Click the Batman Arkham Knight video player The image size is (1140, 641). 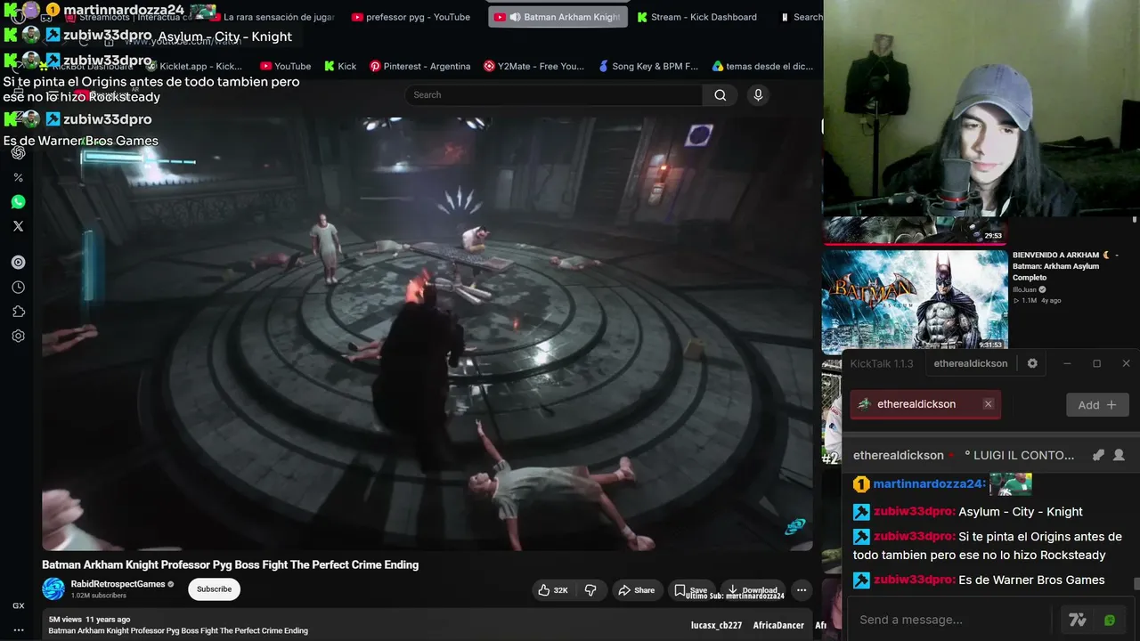(427, 333)
